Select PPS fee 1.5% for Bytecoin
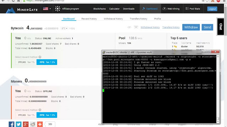 coord(47,62)
